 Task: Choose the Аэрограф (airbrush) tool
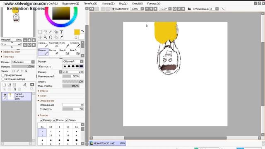tap(53, 45)
